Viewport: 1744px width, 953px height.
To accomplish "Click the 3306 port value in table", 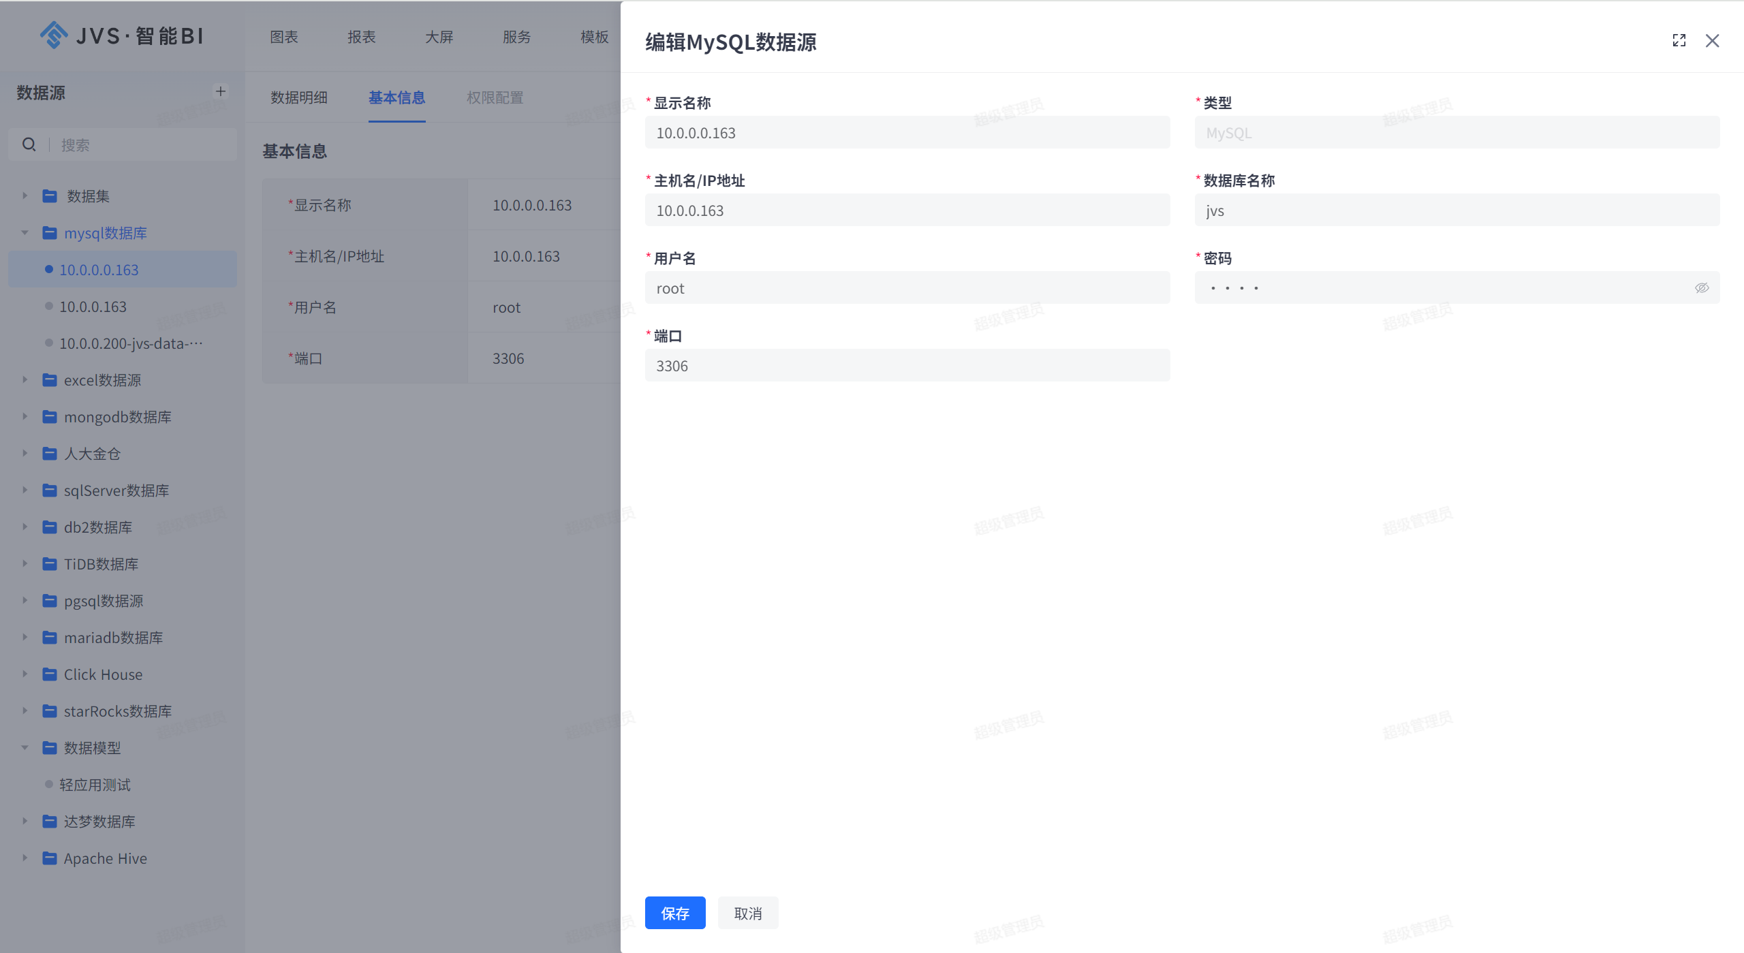I will (x=509, y=358).
